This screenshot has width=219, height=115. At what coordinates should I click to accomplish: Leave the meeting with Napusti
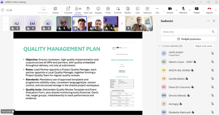point(209,10)
